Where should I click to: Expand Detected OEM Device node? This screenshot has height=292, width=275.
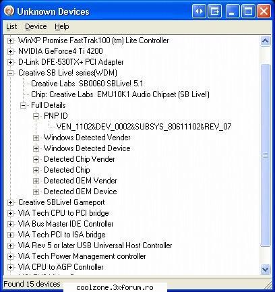tap(36, 192)
